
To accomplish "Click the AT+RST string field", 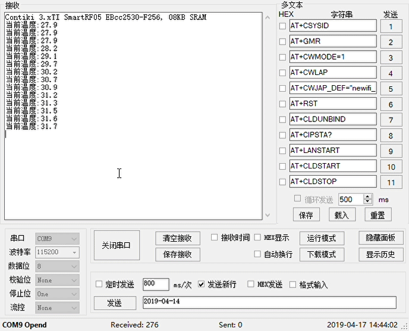I will [x=333, y=104].
